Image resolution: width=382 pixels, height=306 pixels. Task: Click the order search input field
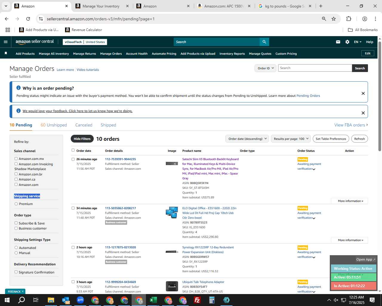pyautogui.click(x=315, y=68)
